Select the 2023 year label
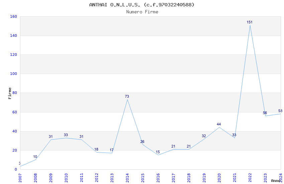 [x=265, y=178]
